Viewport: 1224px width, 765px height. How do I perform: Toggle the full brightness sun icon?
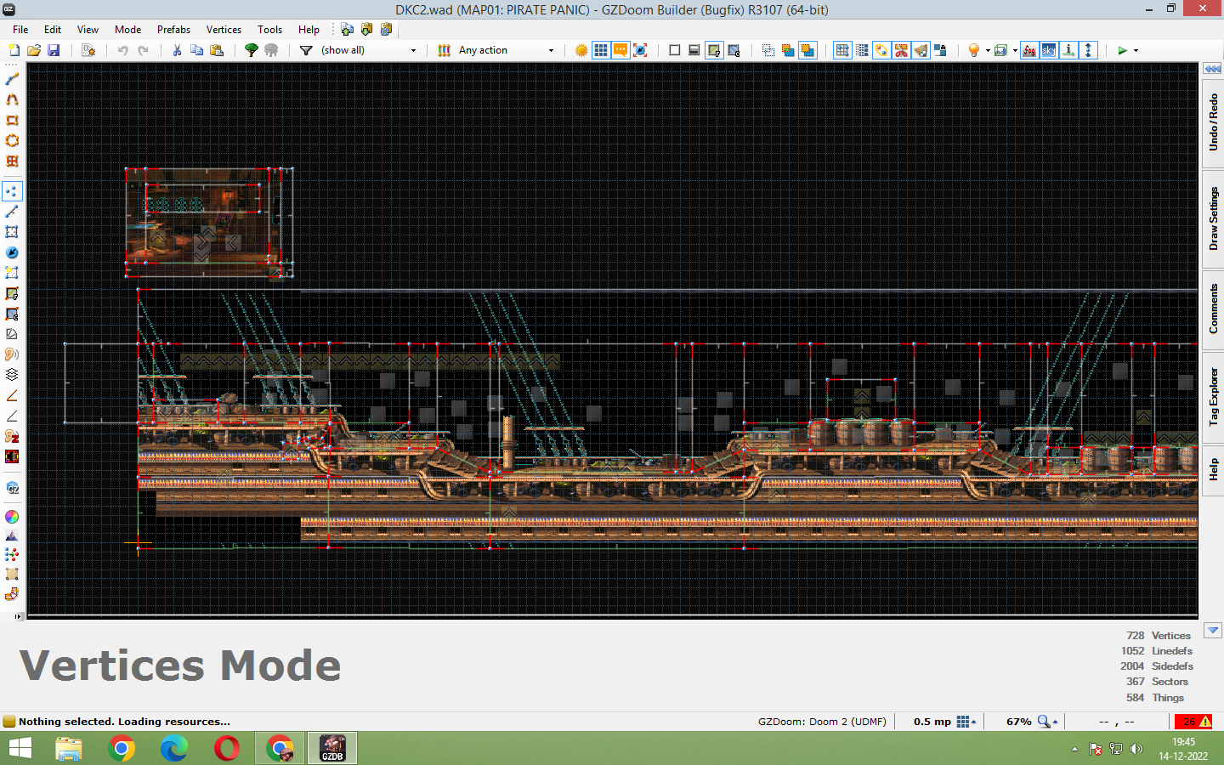click(581, 50)
